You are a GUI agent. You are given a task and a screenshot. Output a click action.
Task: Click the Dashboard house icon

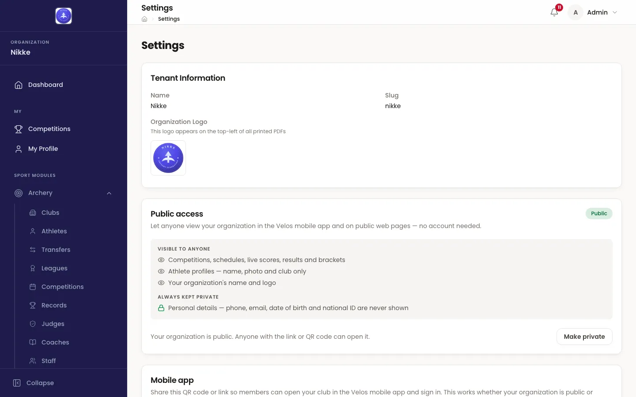coord(19,85)
